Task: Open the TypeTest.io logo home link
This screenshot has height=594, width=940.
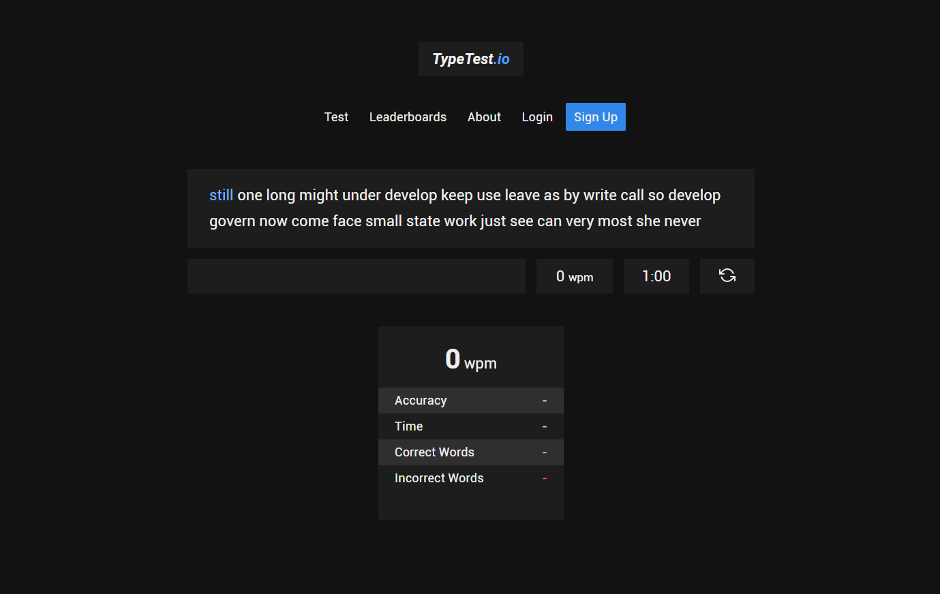Action: click(471, 59)
